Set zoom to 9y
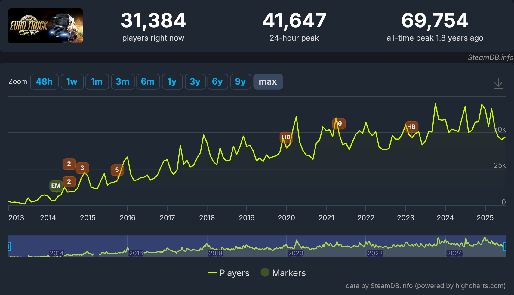This screenshot has height=295, width=514. (x=240, y=81)
